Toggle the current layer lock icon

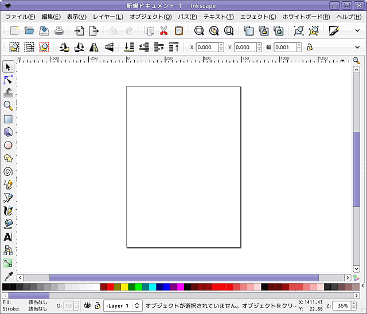pyautogui.click(x=97, y=306)
